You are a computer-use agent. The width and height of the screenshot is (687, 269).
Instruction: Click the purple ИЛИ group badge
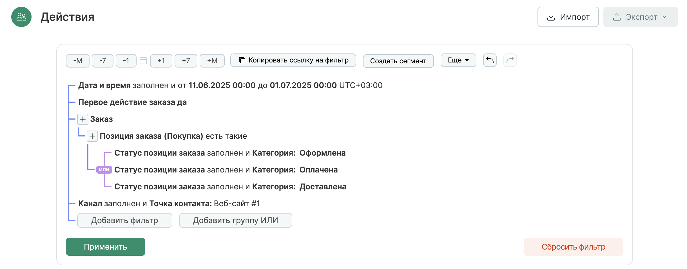[x=104, y=170]
